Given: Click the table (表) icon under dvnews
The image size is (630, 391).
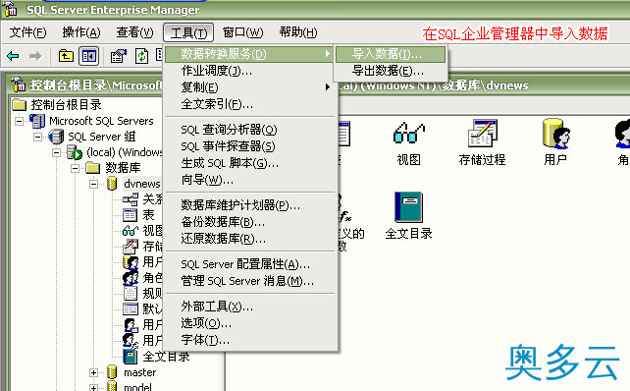Looking at the screenshot, I should [131, 215].
